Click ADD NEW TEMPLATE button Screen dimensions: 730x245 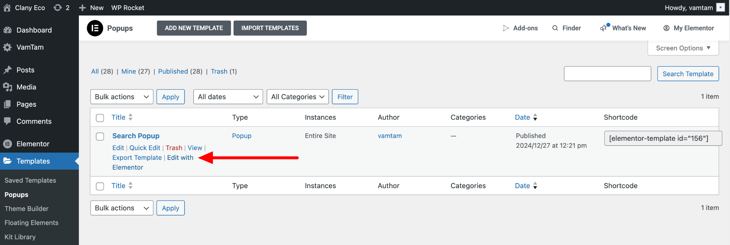click(194, 28)
